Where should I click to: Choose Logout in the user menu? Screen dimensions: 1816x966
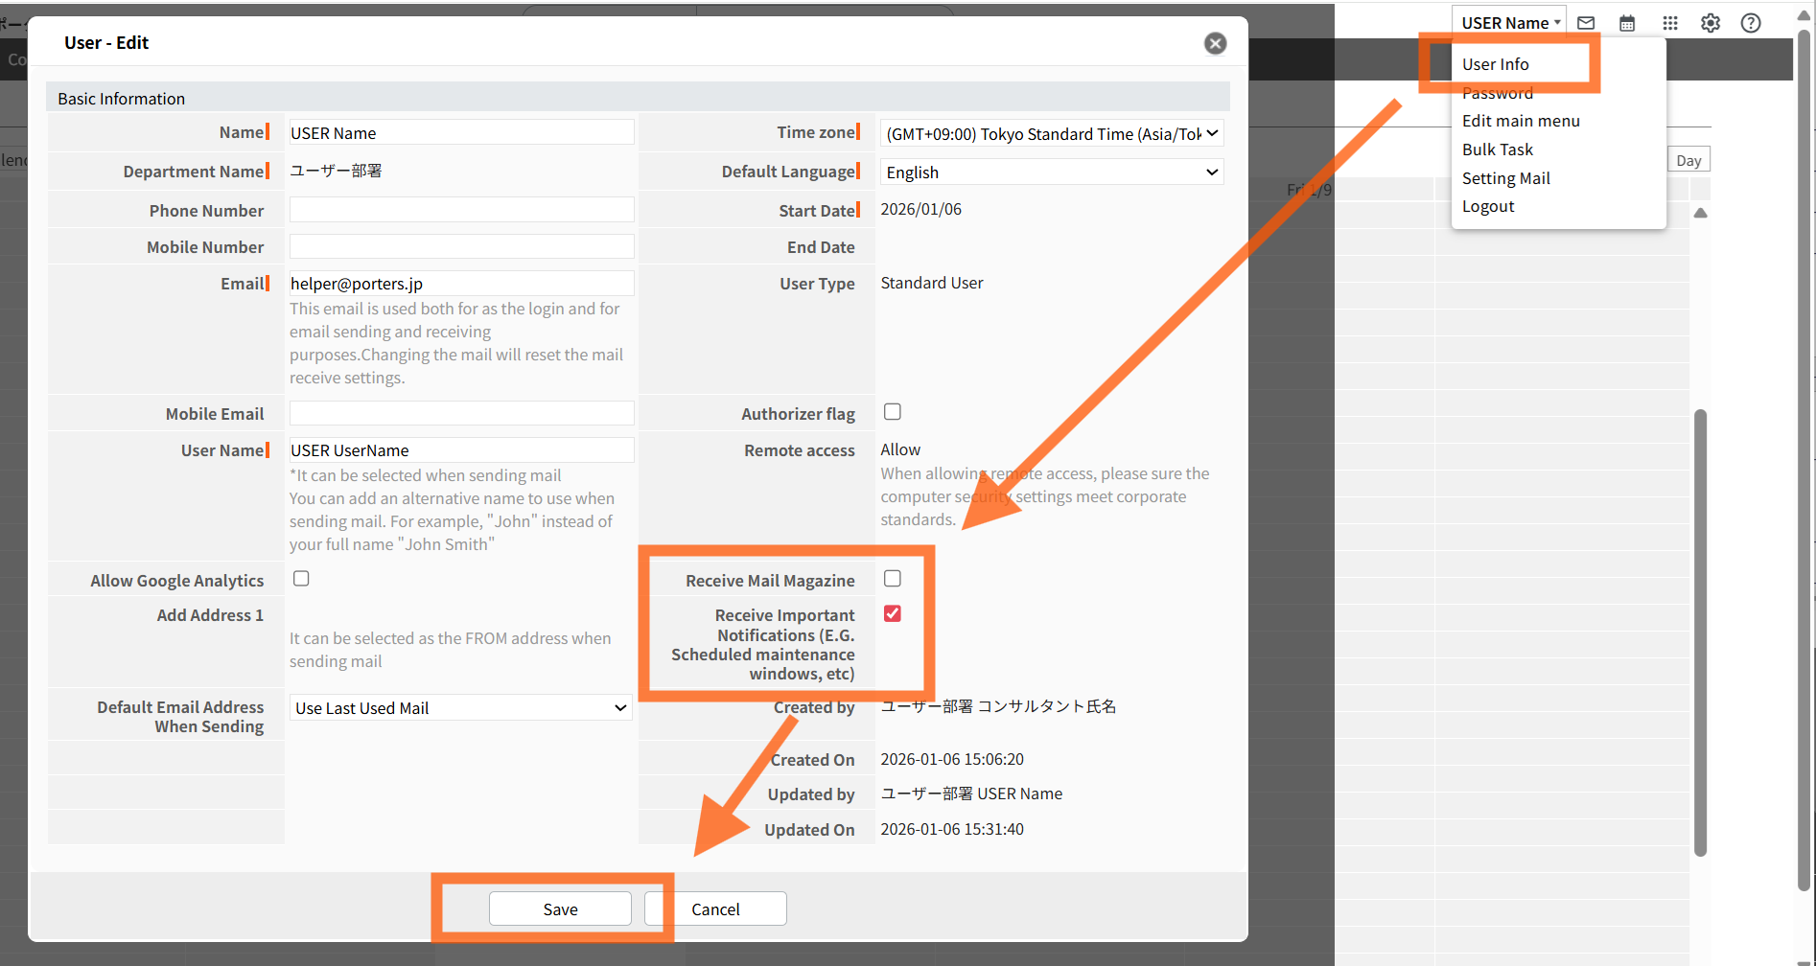pyautogui.click(x=1488, y=206)
